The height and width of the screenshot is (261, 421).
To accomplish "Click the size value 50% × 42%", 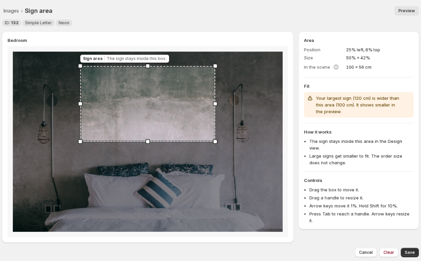I will coord(358,58).
